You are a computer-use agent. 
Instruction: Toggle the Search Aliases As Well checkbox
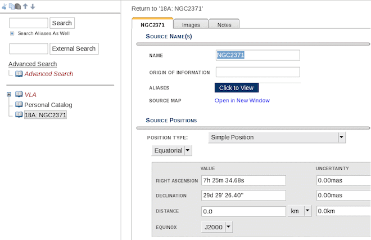point(12,33)
